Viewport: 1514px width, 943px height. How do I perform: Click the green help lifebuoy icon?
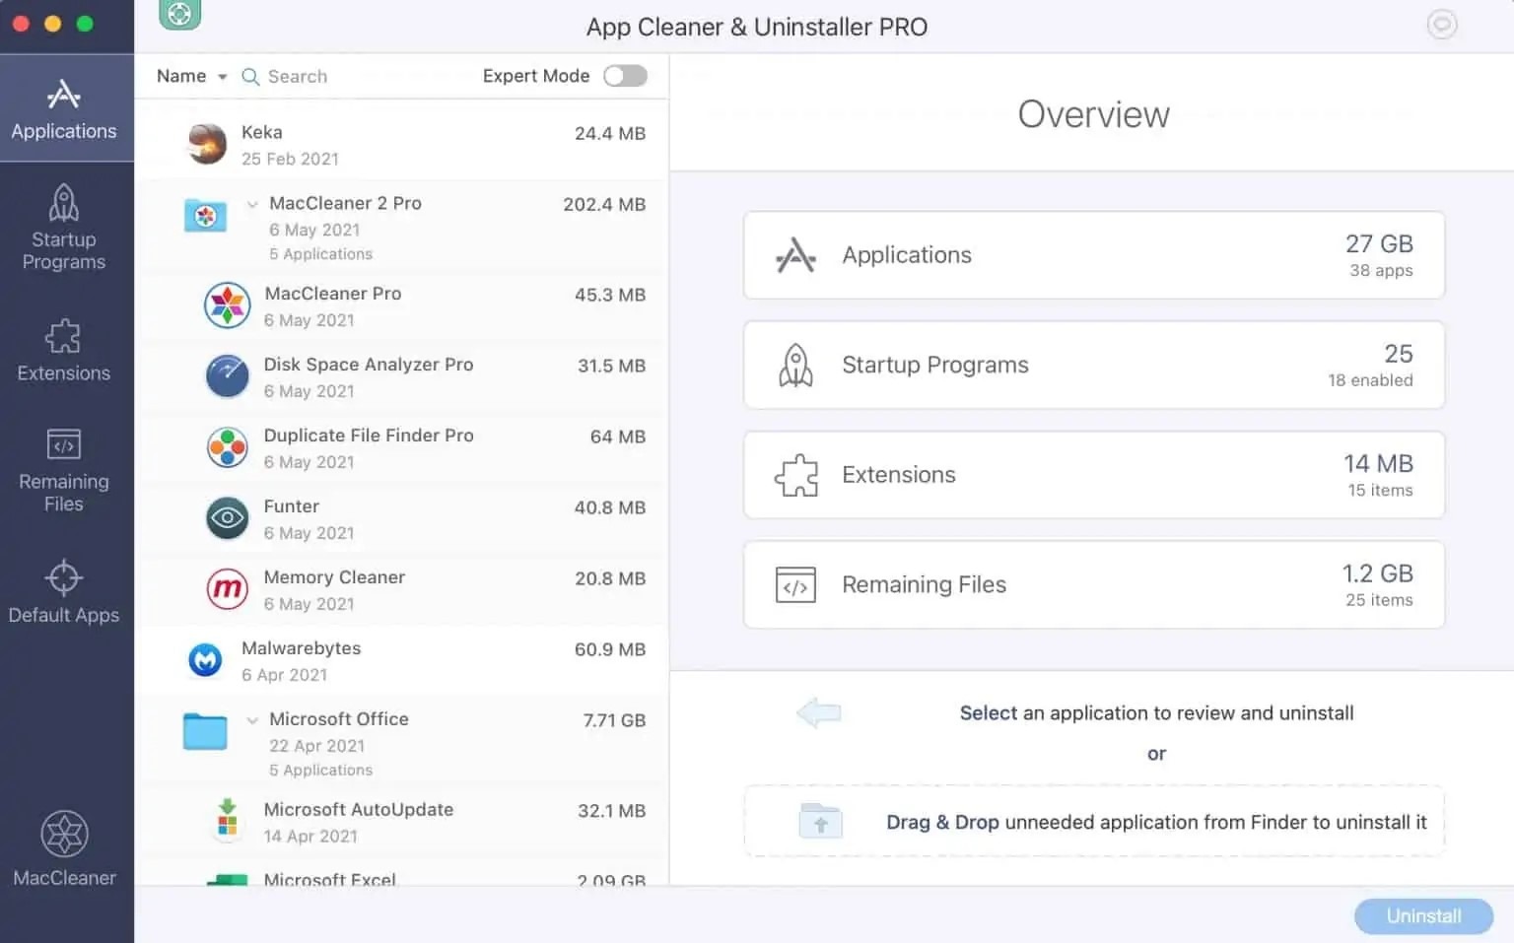[x=179, y=14]
